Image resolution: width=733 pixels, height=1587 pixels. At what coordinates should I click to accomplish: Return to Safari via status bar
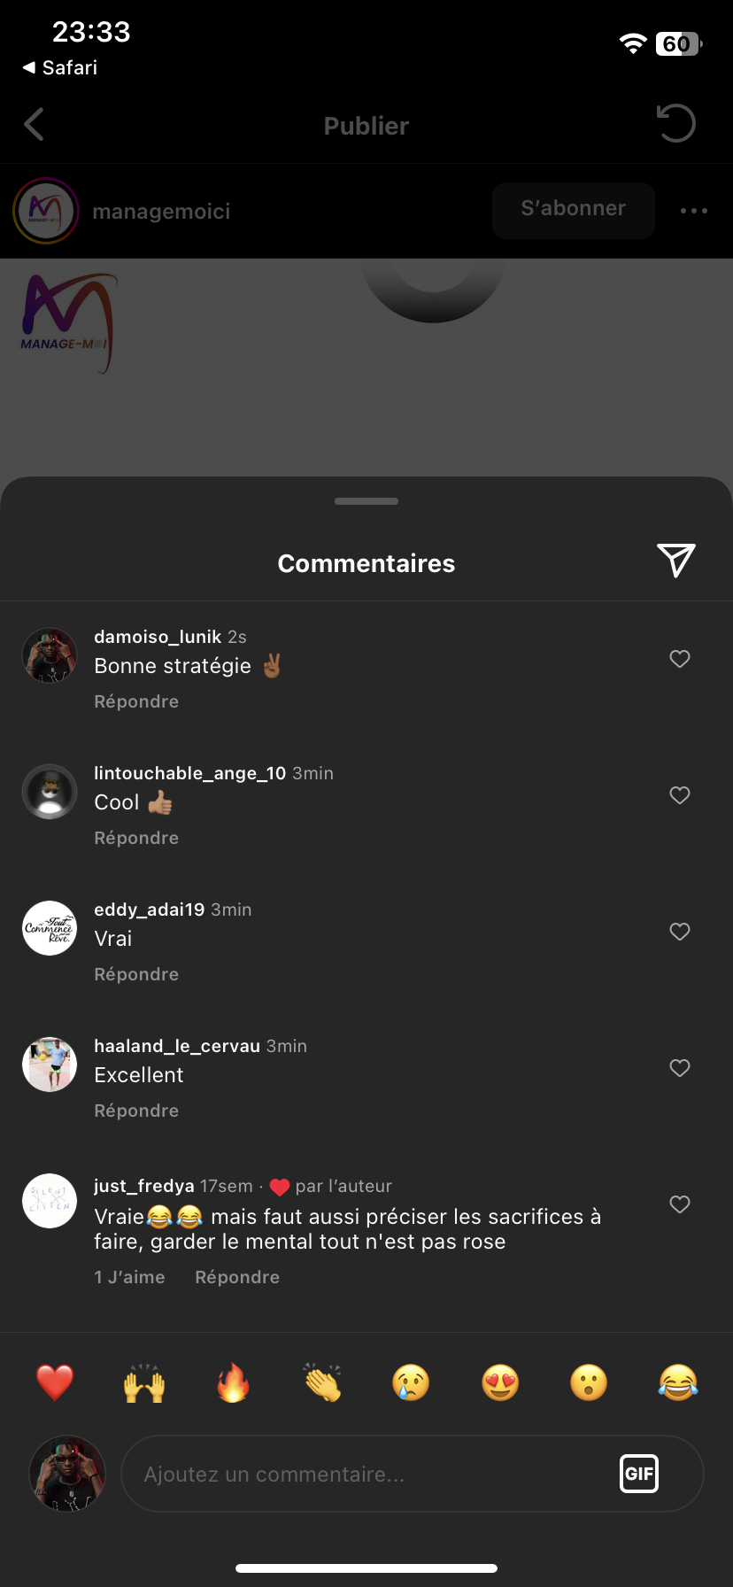click(60, 67)
